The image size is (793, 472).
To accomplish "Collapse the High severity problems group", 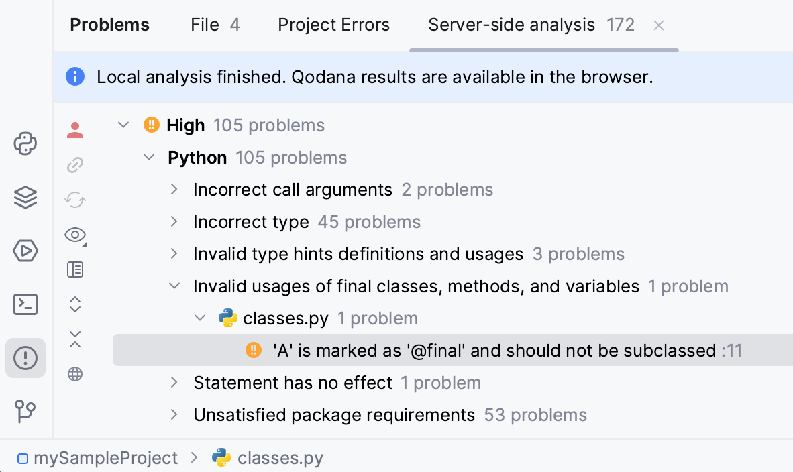I will (x=123, y=125).
